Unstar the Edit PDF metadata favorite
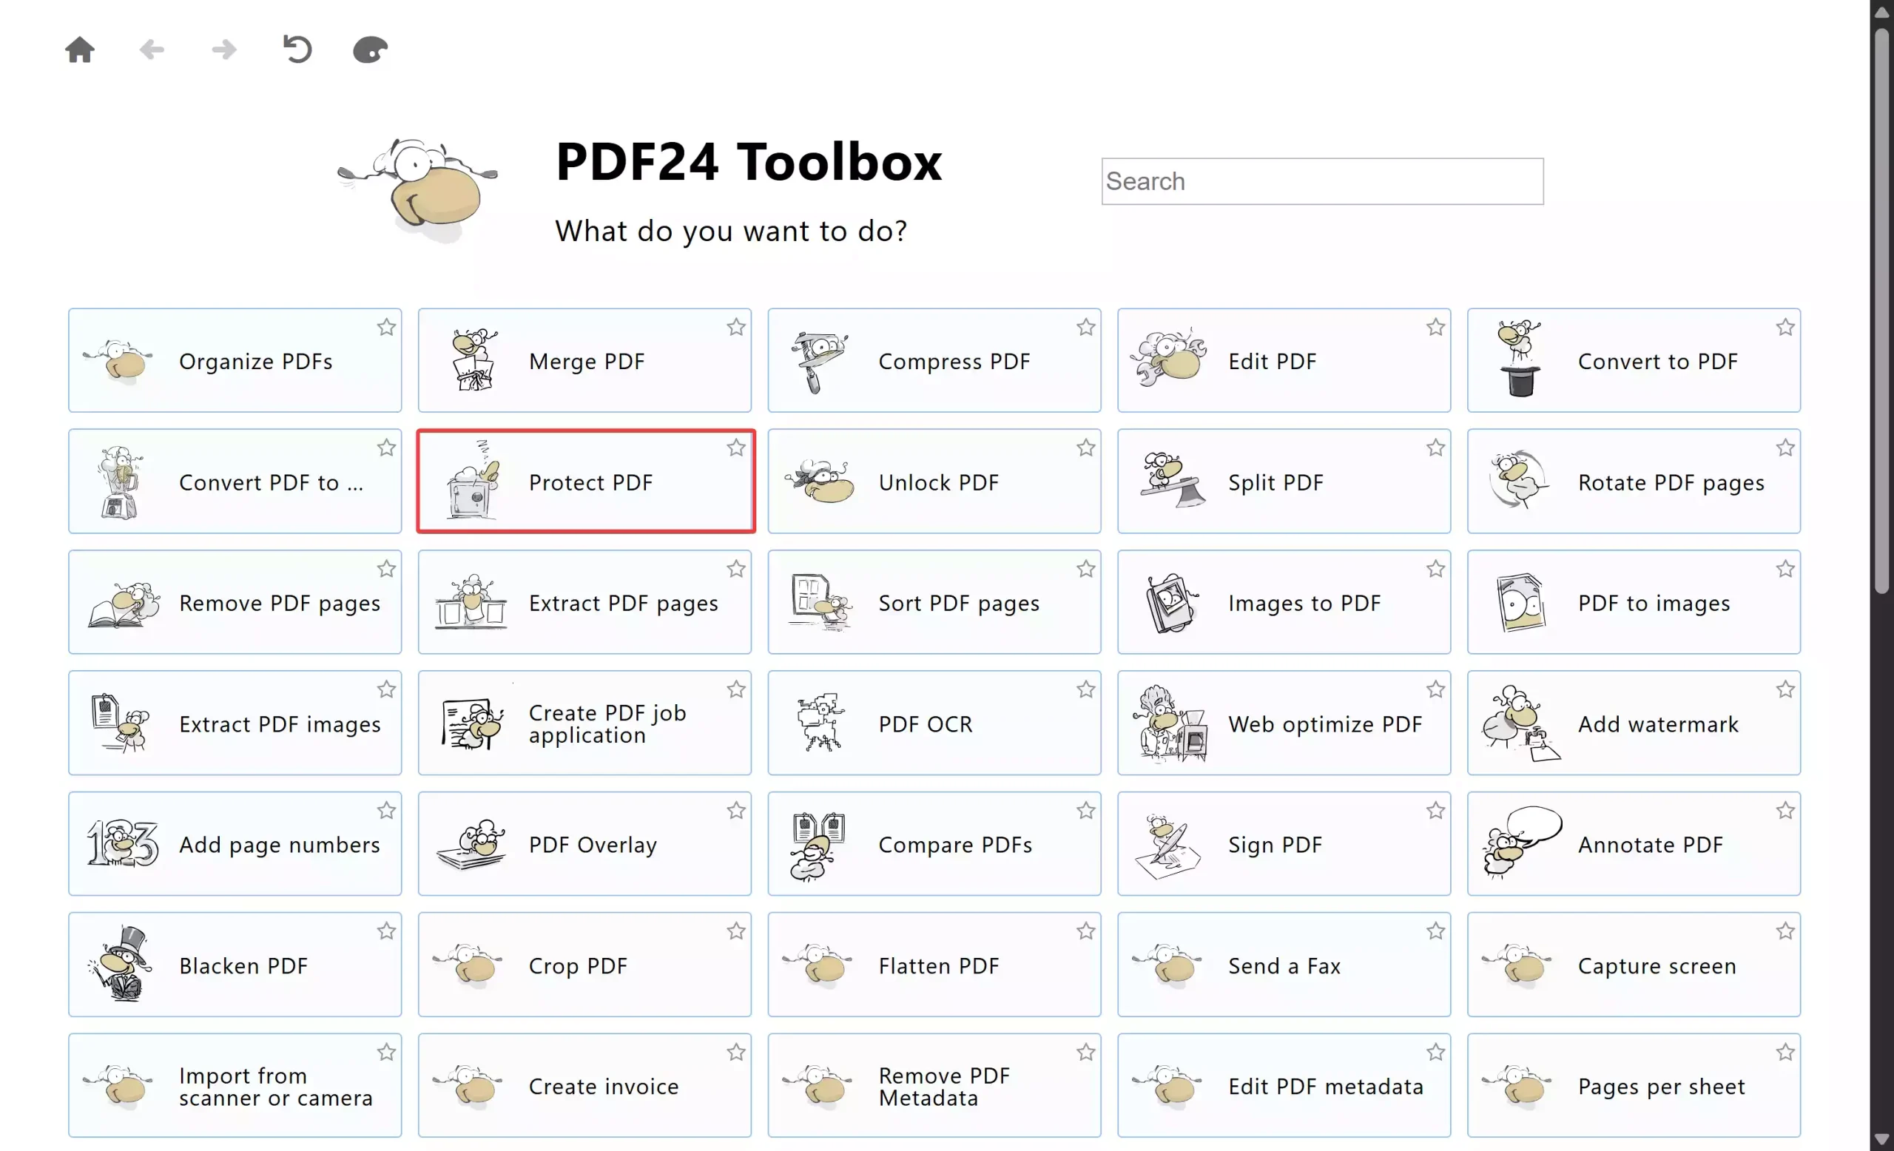 point(1436,1052)
